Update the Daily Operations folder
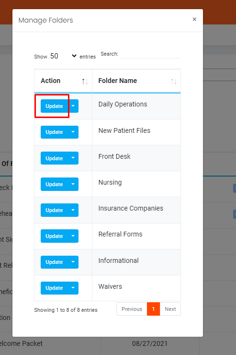 click(x=54, y=106)
